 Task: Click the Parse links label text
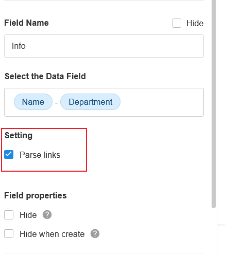(x=40, y=155)
